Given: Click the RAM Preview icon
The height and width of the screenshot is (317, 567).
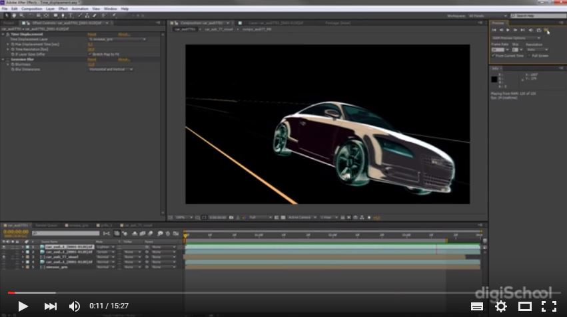Looking at the screenshot, I should click(546, 31).
